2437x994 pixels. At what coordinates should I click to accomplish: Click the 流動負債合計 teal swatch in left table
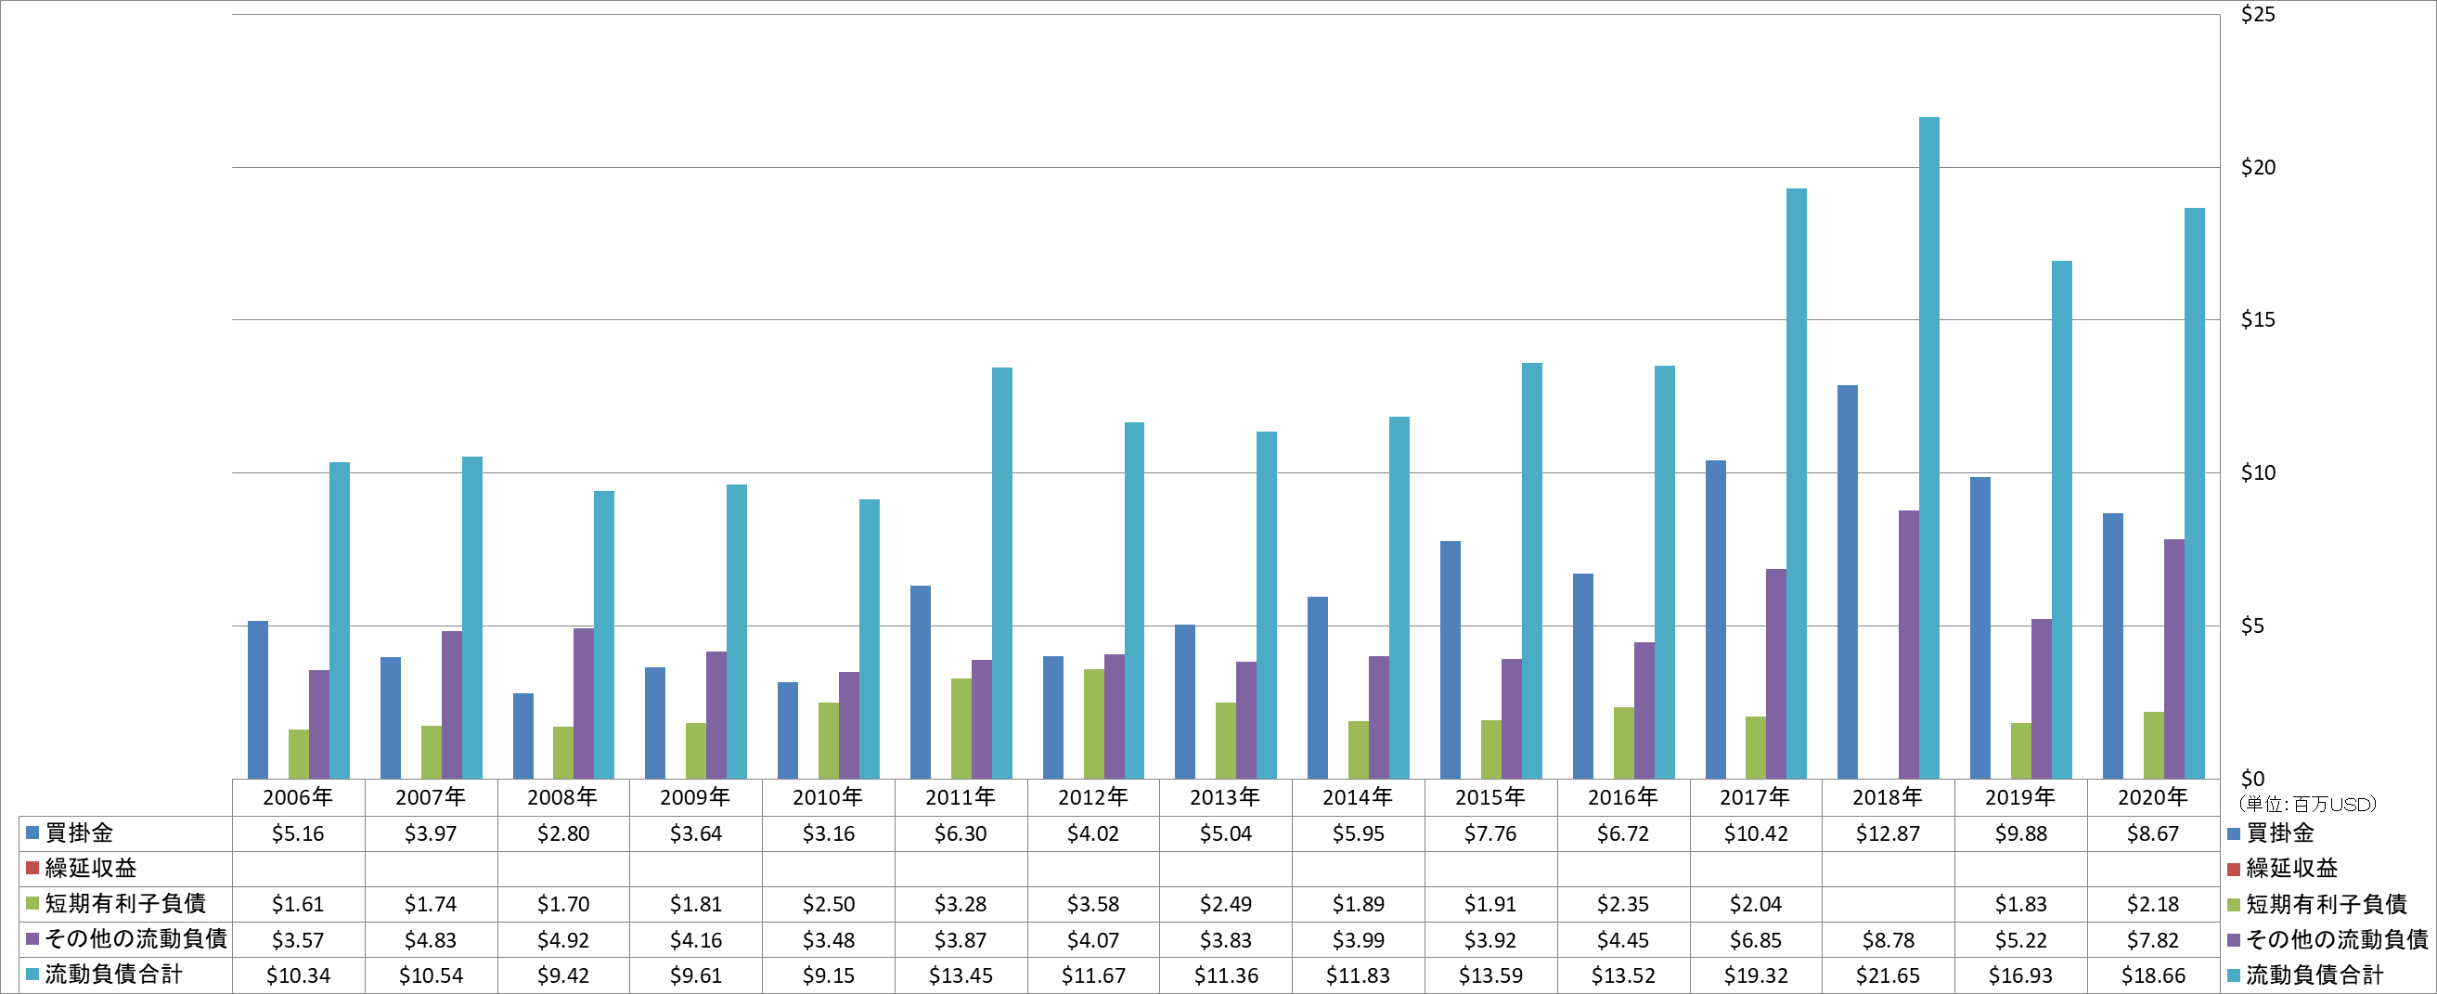point(32,975)
